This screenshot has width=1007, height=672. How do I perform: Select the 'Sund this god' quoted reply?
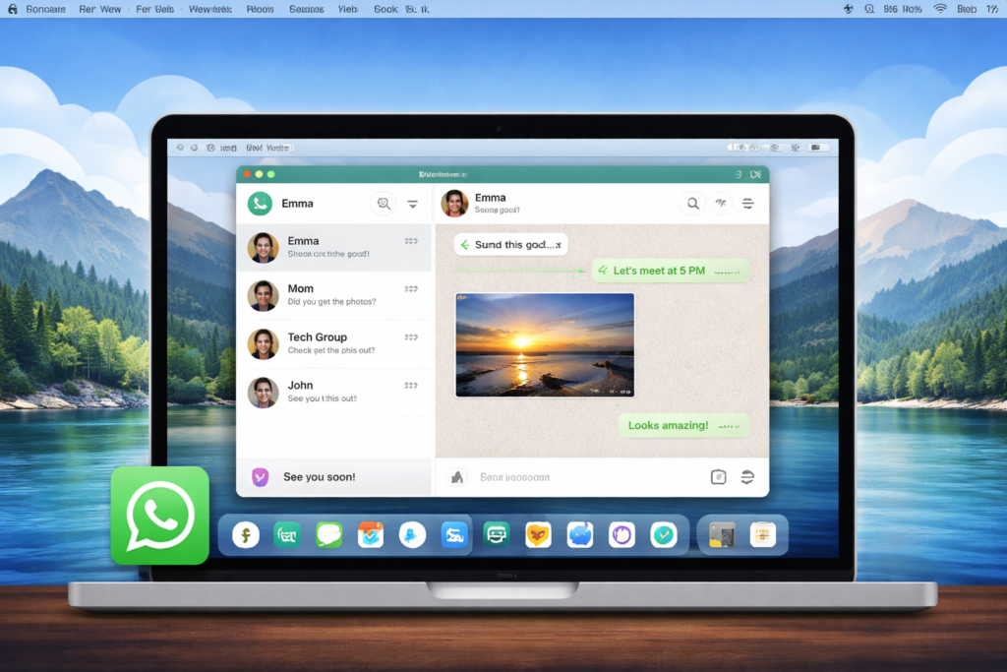click(x=509, y=243)
